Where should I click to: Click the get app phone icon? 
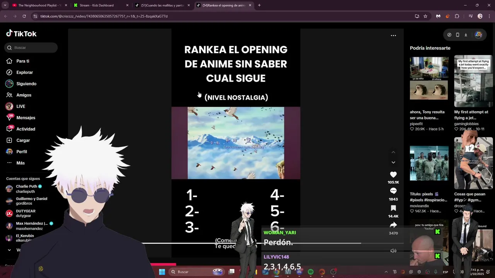(457, 35)
